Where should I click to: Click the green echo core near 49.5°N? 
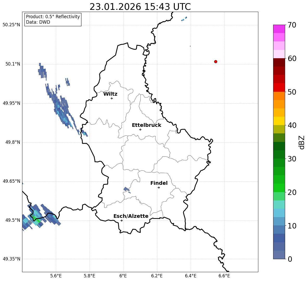[x=36, y=219]
